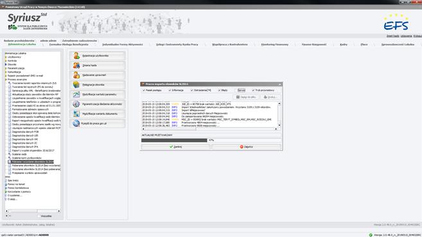Select Formatowanie adresów opisowych tree item
Viewport: 422px width, 237px height.
pos(30,109)
